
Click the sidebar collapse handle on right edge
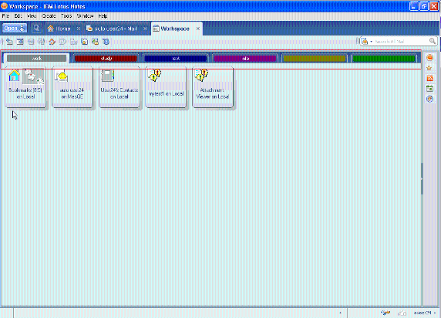coord(422,178)
